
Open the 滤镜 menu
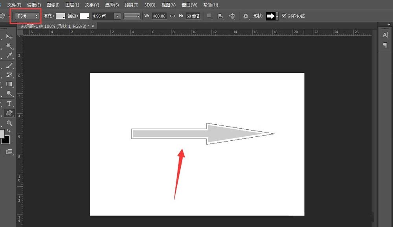coord(131,5)
